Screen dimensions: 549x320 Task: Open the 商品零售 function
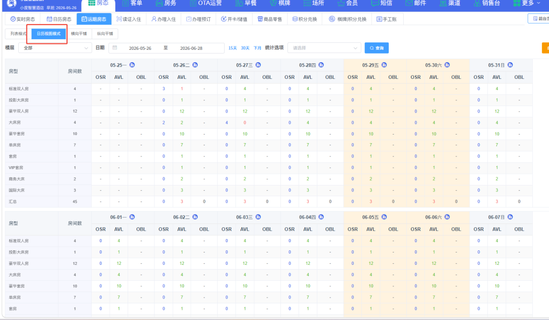pos(270,19)
